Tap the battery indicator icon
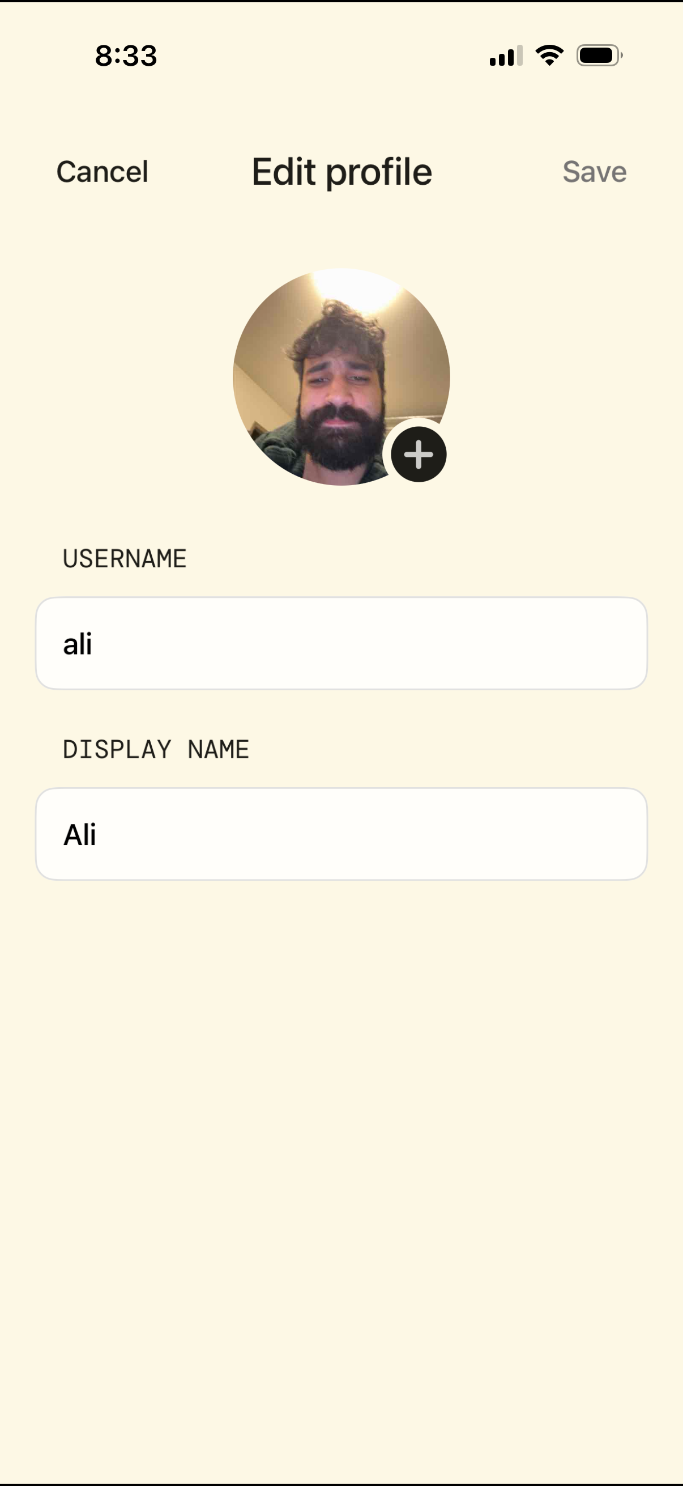 point(599,56)
